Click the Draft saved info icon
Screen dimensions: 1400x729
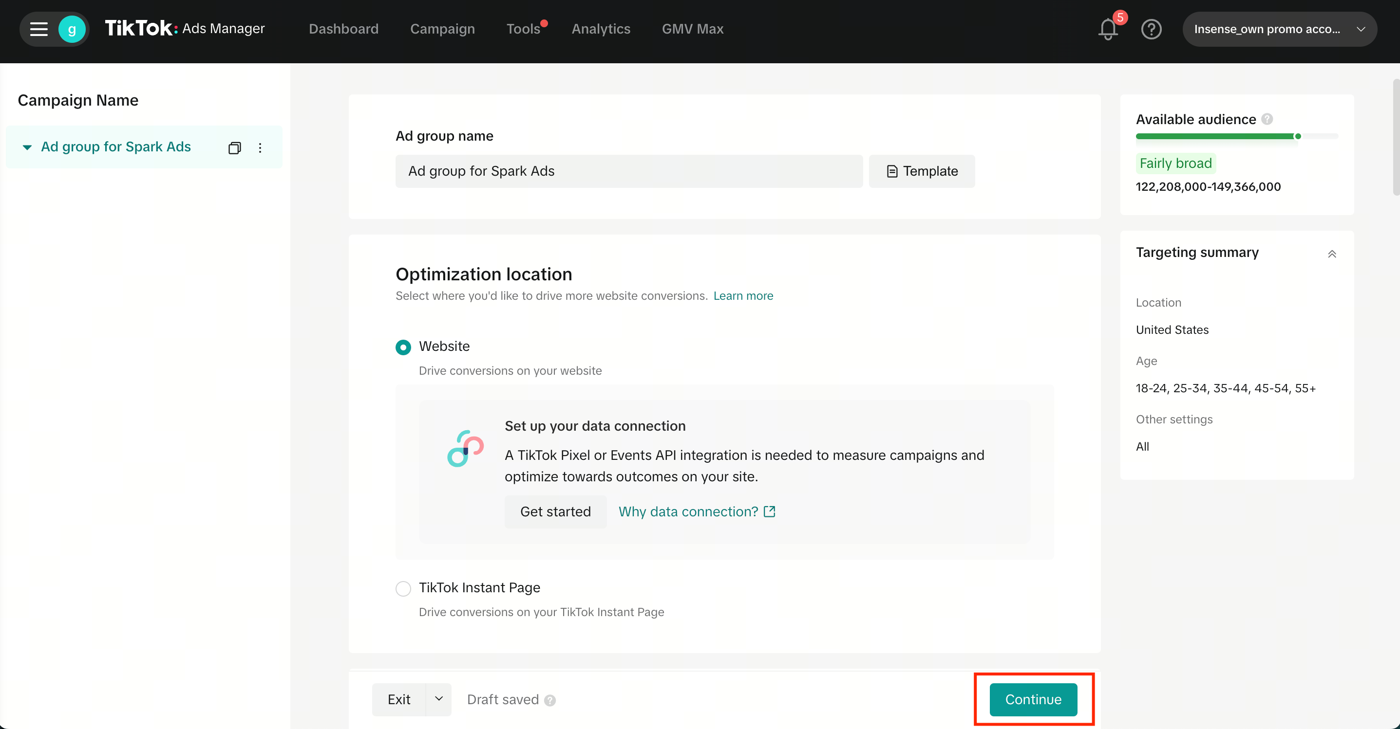click(x=550, y=700)
